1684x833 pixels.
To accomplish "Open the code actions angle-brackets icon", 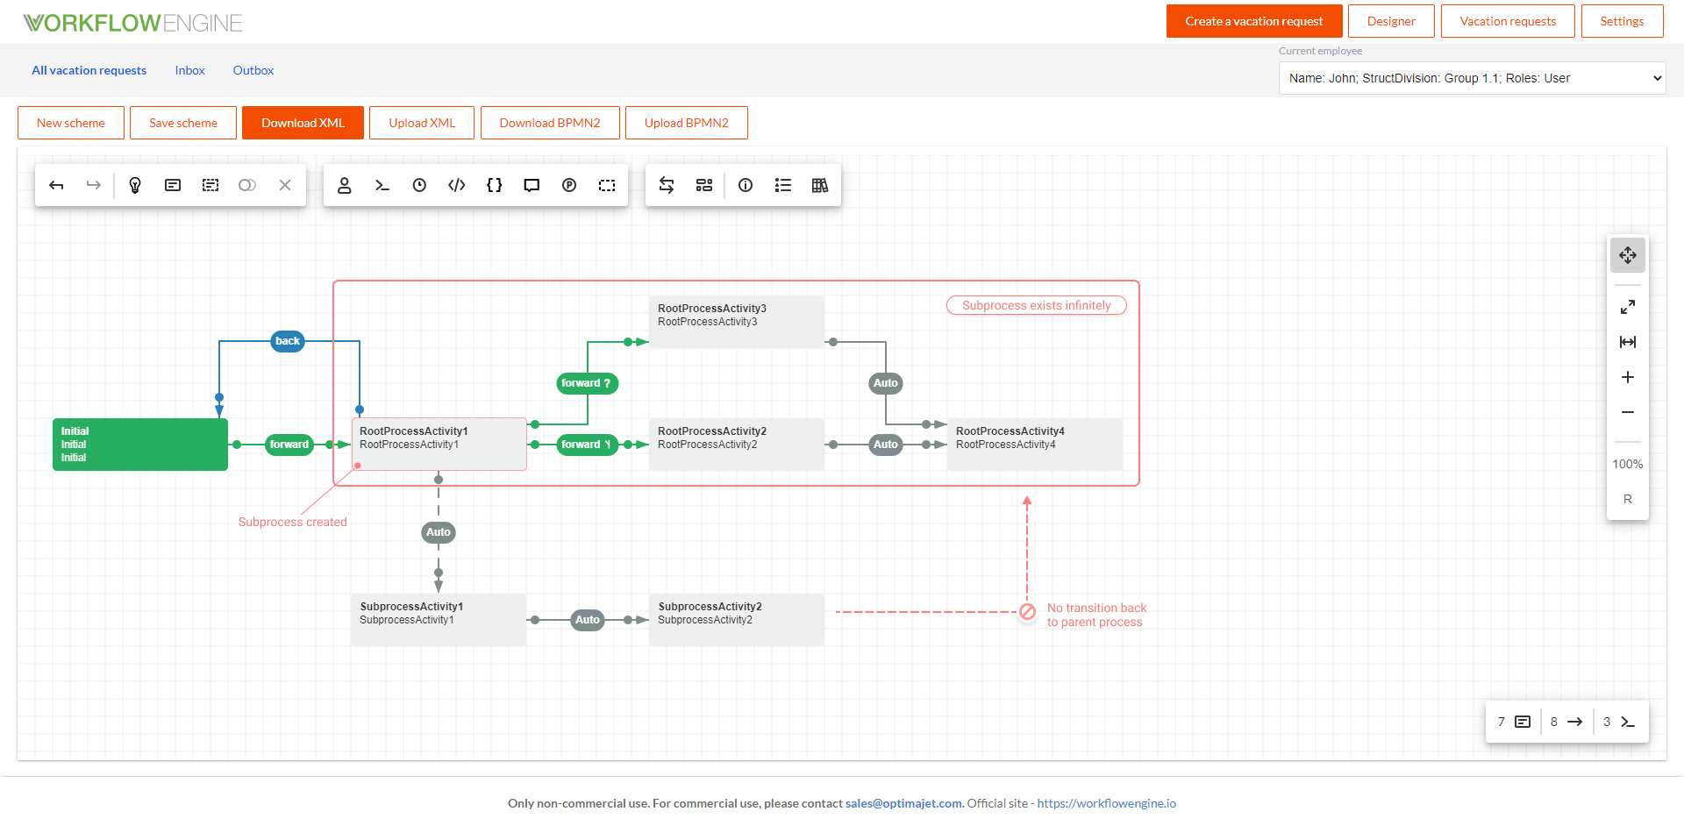I will tap(457, 185).
